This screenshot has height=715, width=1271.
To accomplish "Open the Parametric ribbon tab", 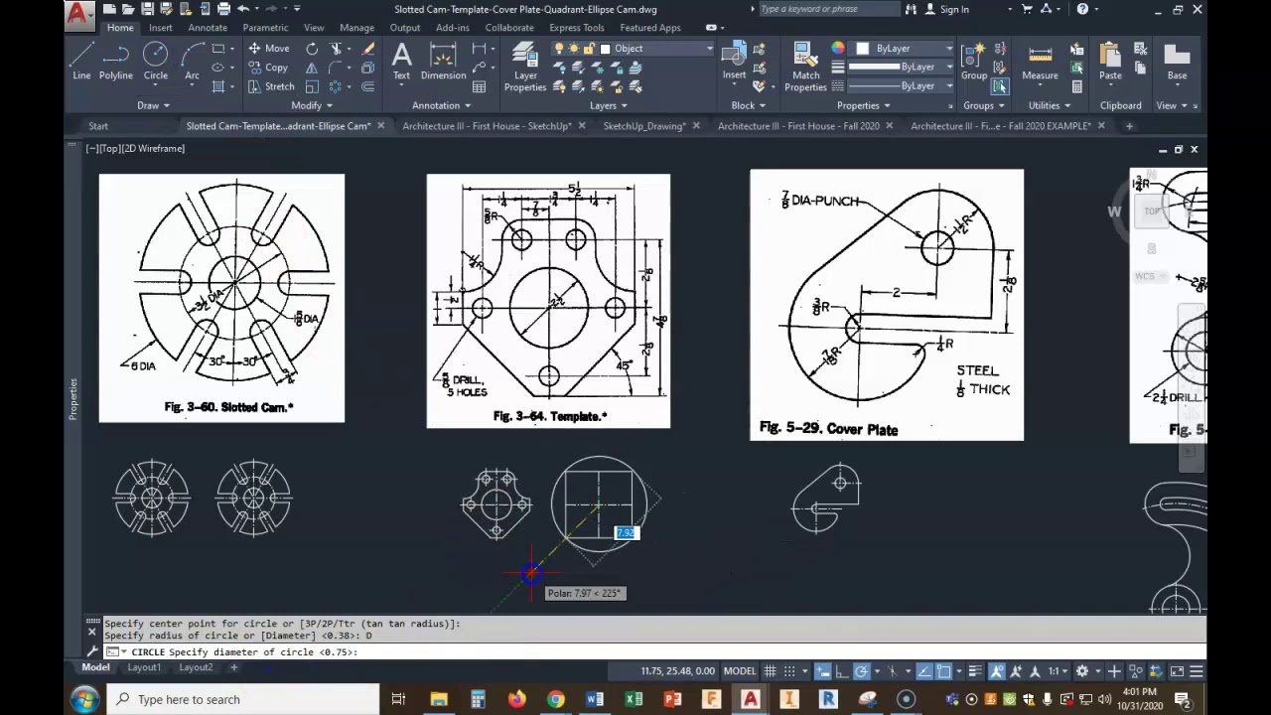I will [x=265, y=28].
